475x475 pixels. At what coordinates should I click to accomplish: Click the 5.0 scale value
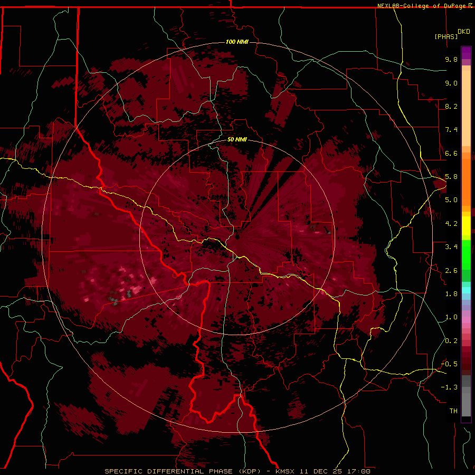[x=451, y=200]
